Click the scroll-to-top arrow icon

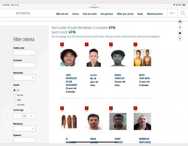(x=180, y=39)
